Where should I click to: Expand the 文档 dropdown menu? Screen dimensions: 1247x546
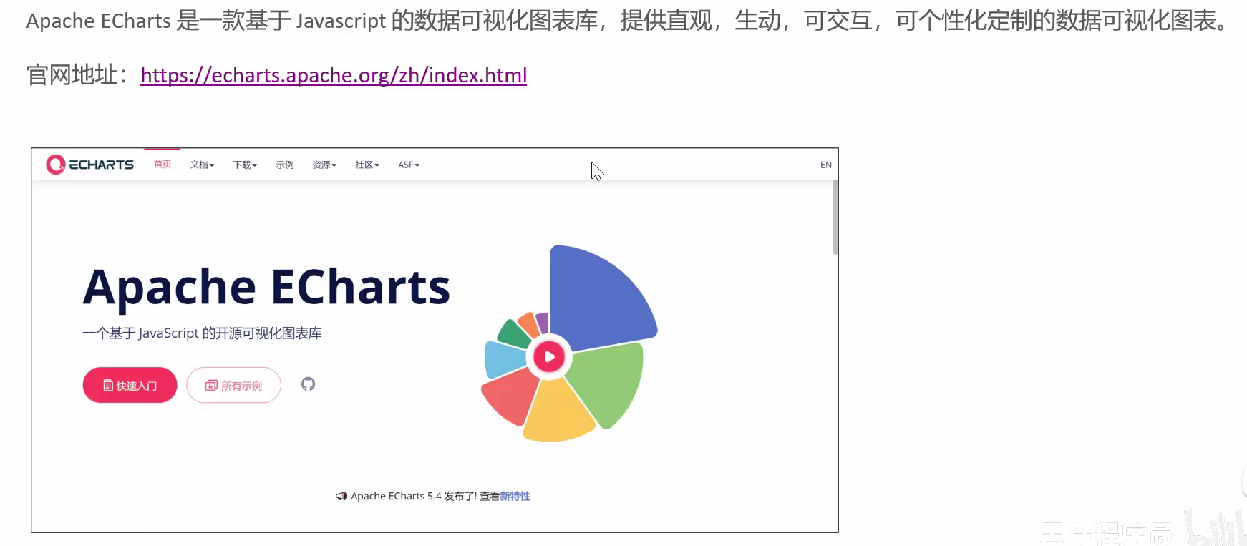point(202,165)
